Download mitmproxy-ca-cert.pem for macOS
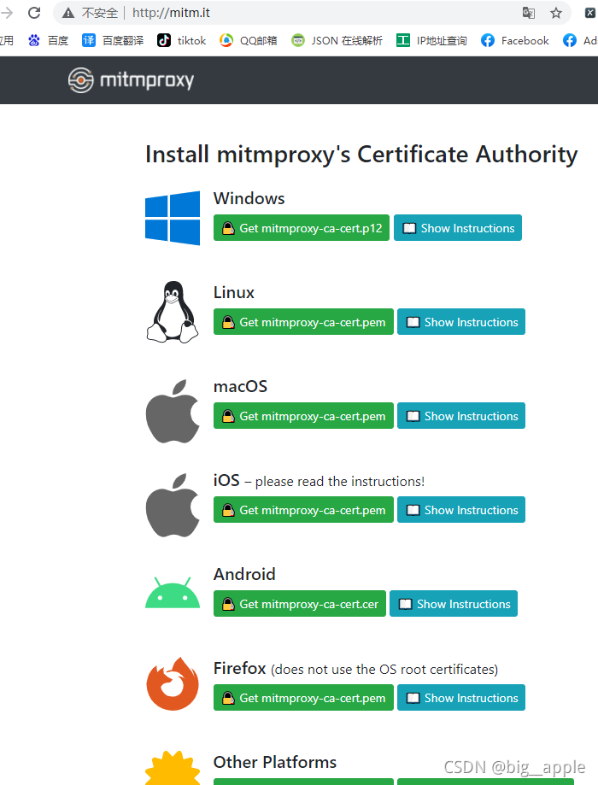 point(303,416)
